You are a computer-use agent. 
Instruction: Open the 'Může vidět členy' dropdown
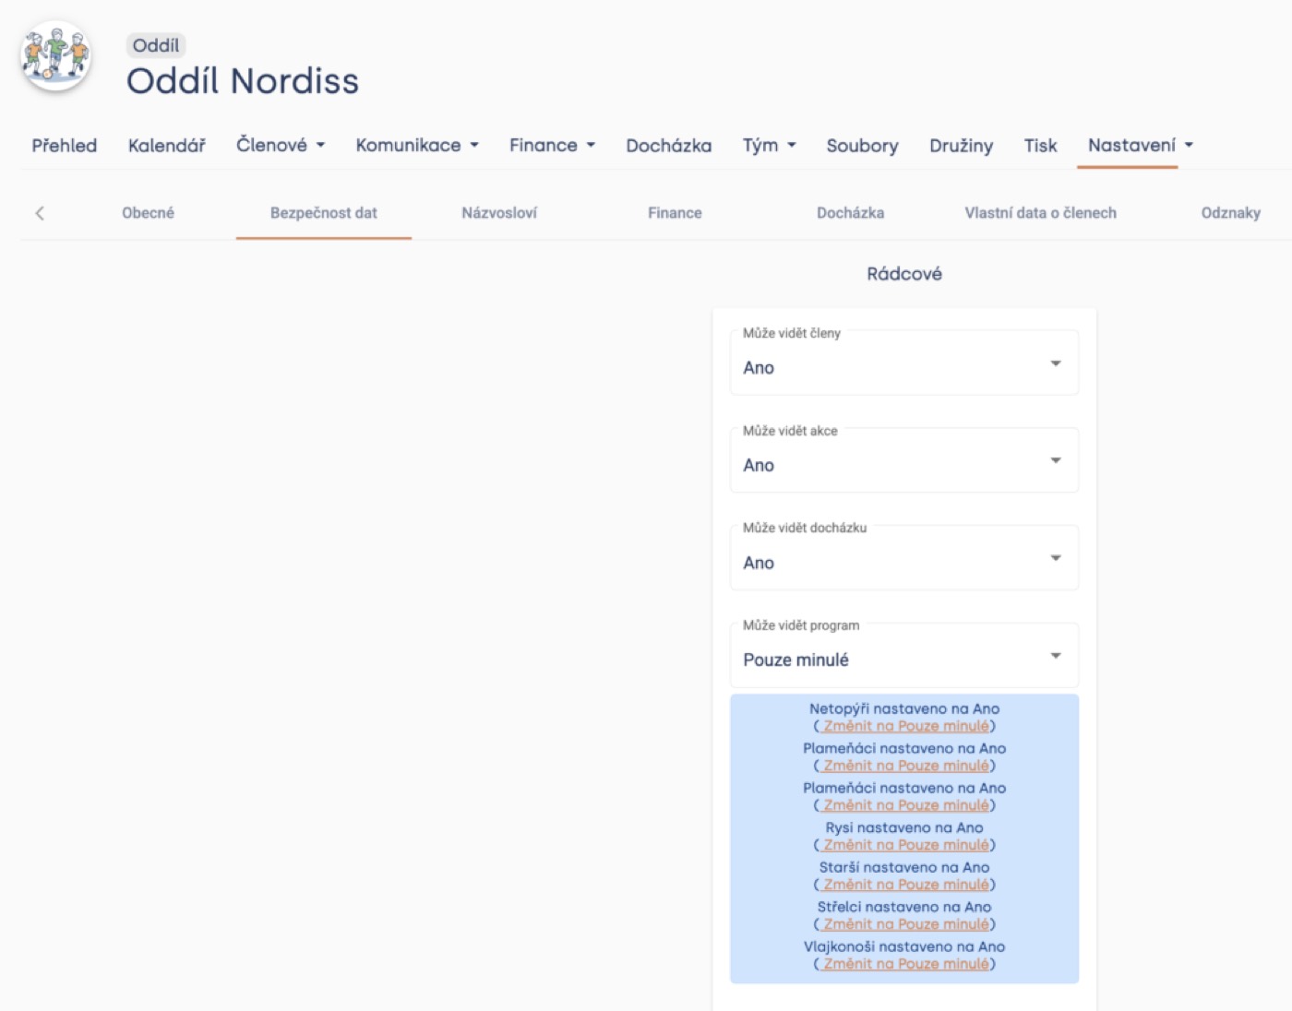click(904, 363)
